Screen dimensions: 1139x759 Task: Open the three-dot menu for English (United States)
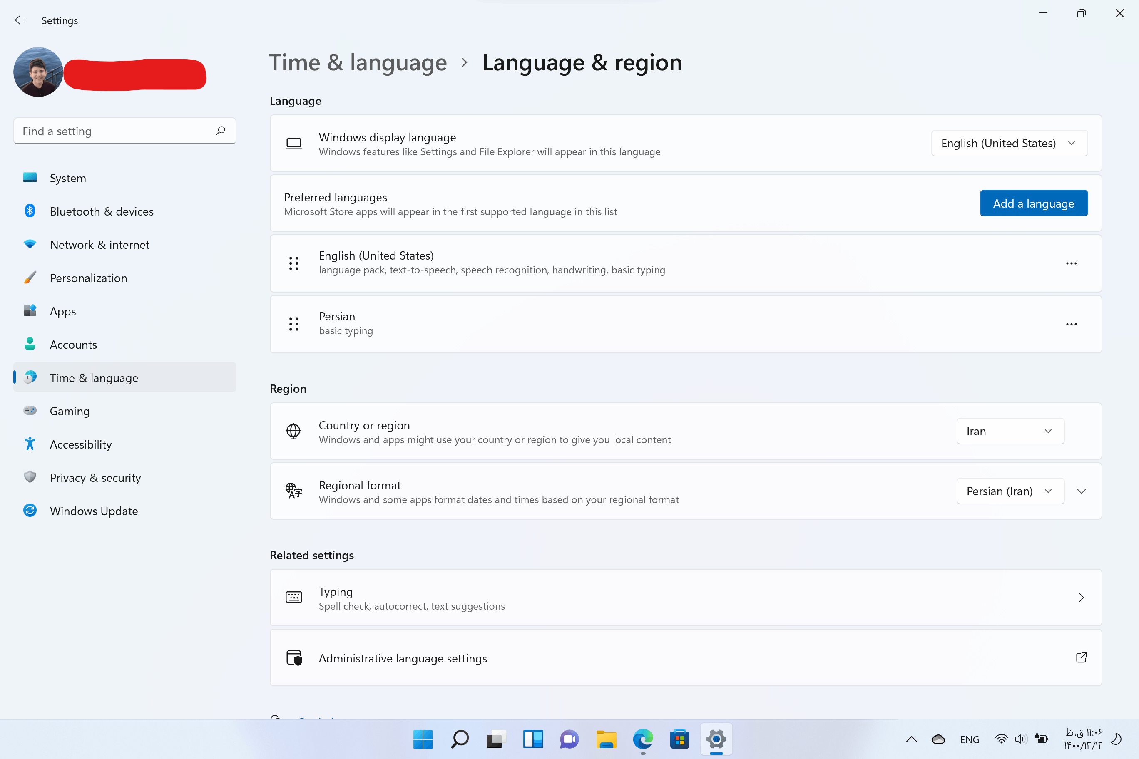tap(1071, 263)
